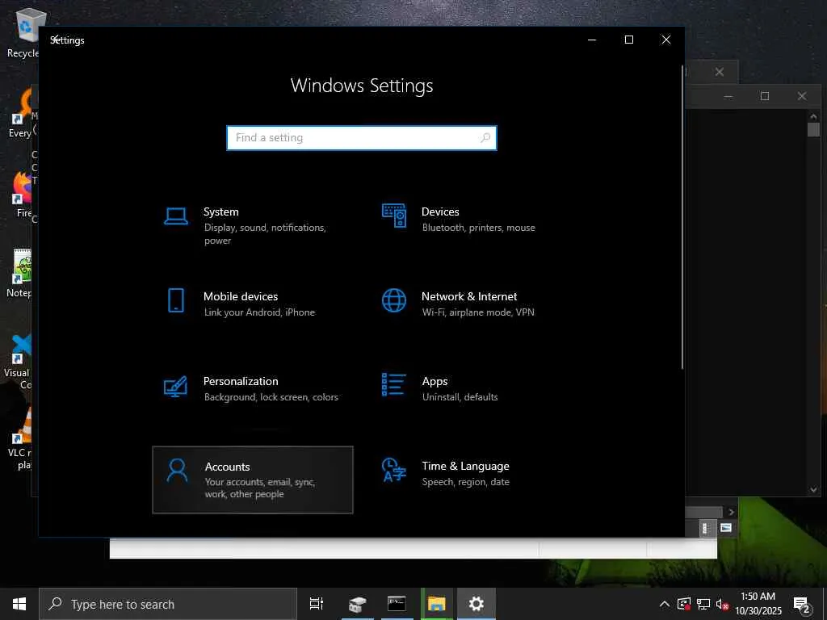The image size is (827, 620).
Task: Open the System category label
Action: [x=221, y=212]
